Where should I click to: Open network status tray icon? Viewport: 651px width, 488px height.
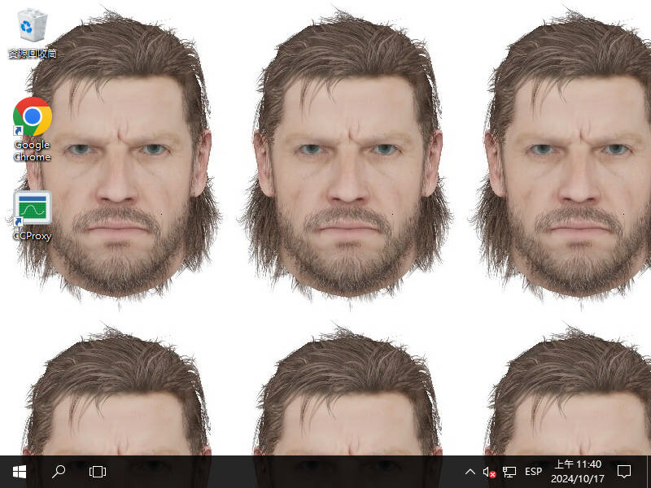click(509, 472)
